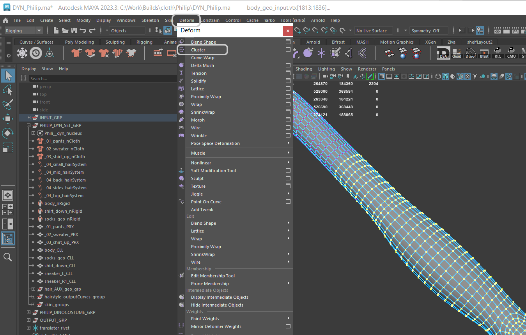Viewport: 526px width, 335px height.
Task: Open the Symmetry: Off dropdown
Action: tap(429, 31)
